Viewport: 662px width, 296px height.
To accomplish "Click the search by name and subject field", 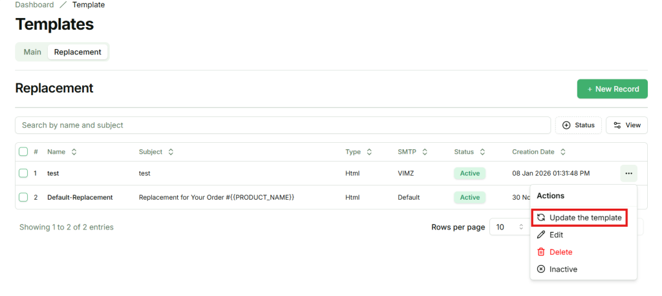I will coord(283,125).
